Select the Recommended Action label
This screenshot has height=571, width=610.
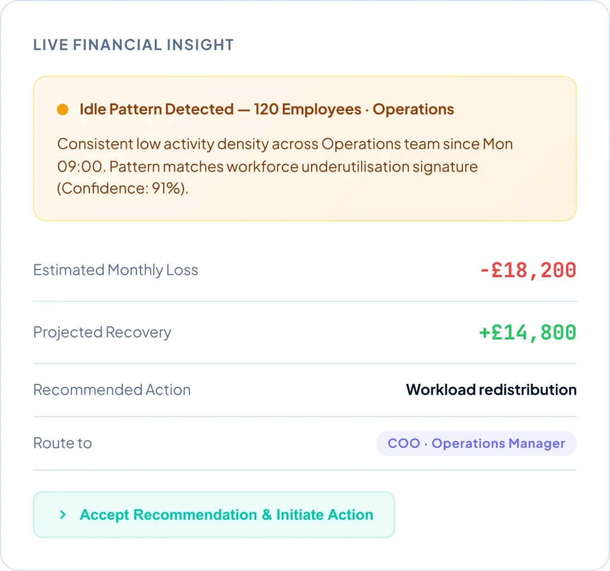(112, 390)
